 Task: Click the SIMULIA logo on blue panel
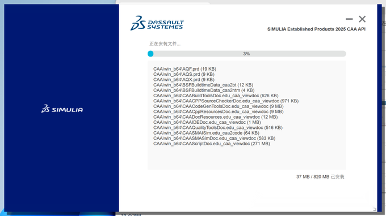[x=62, y=109]
